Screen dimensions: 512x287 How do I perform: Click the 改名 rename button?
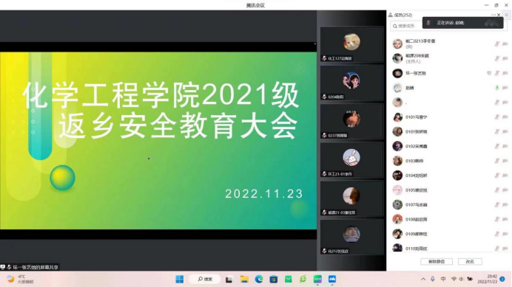click(470, 262)
